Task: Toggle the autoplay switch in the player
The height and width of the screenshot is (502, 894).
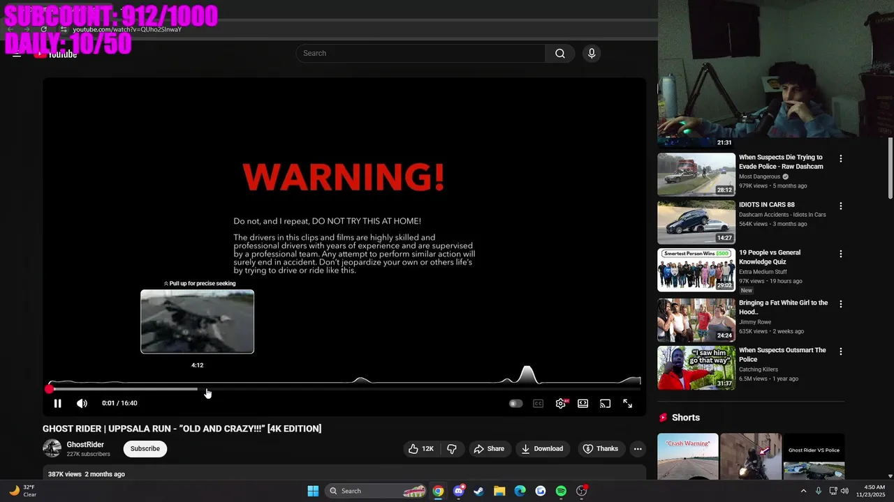Action: [x=515, y=403]
